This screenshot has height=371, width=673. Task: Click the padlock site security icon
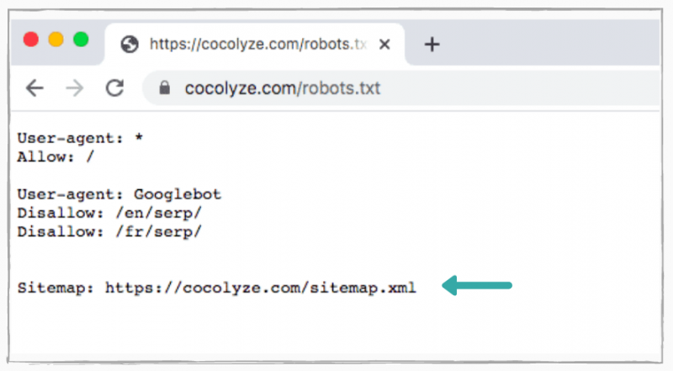[x=164, y=88]
